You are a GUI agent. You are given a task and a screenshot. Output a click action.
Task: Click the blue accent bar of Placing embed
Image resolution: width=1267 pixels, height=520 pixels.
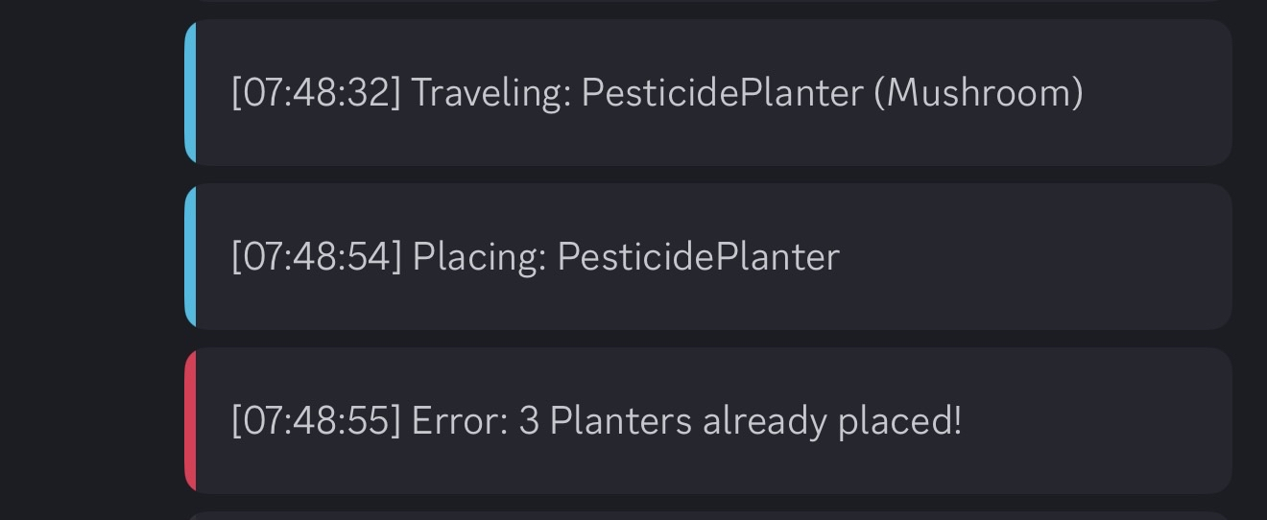click(x=190, y=257)
